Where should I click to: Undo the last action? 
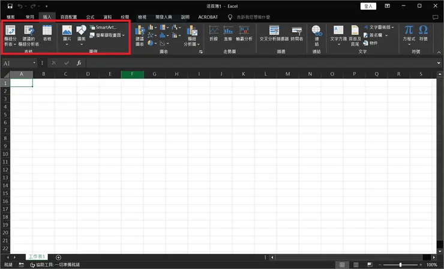pyautogui.click(x=20, y=6)
